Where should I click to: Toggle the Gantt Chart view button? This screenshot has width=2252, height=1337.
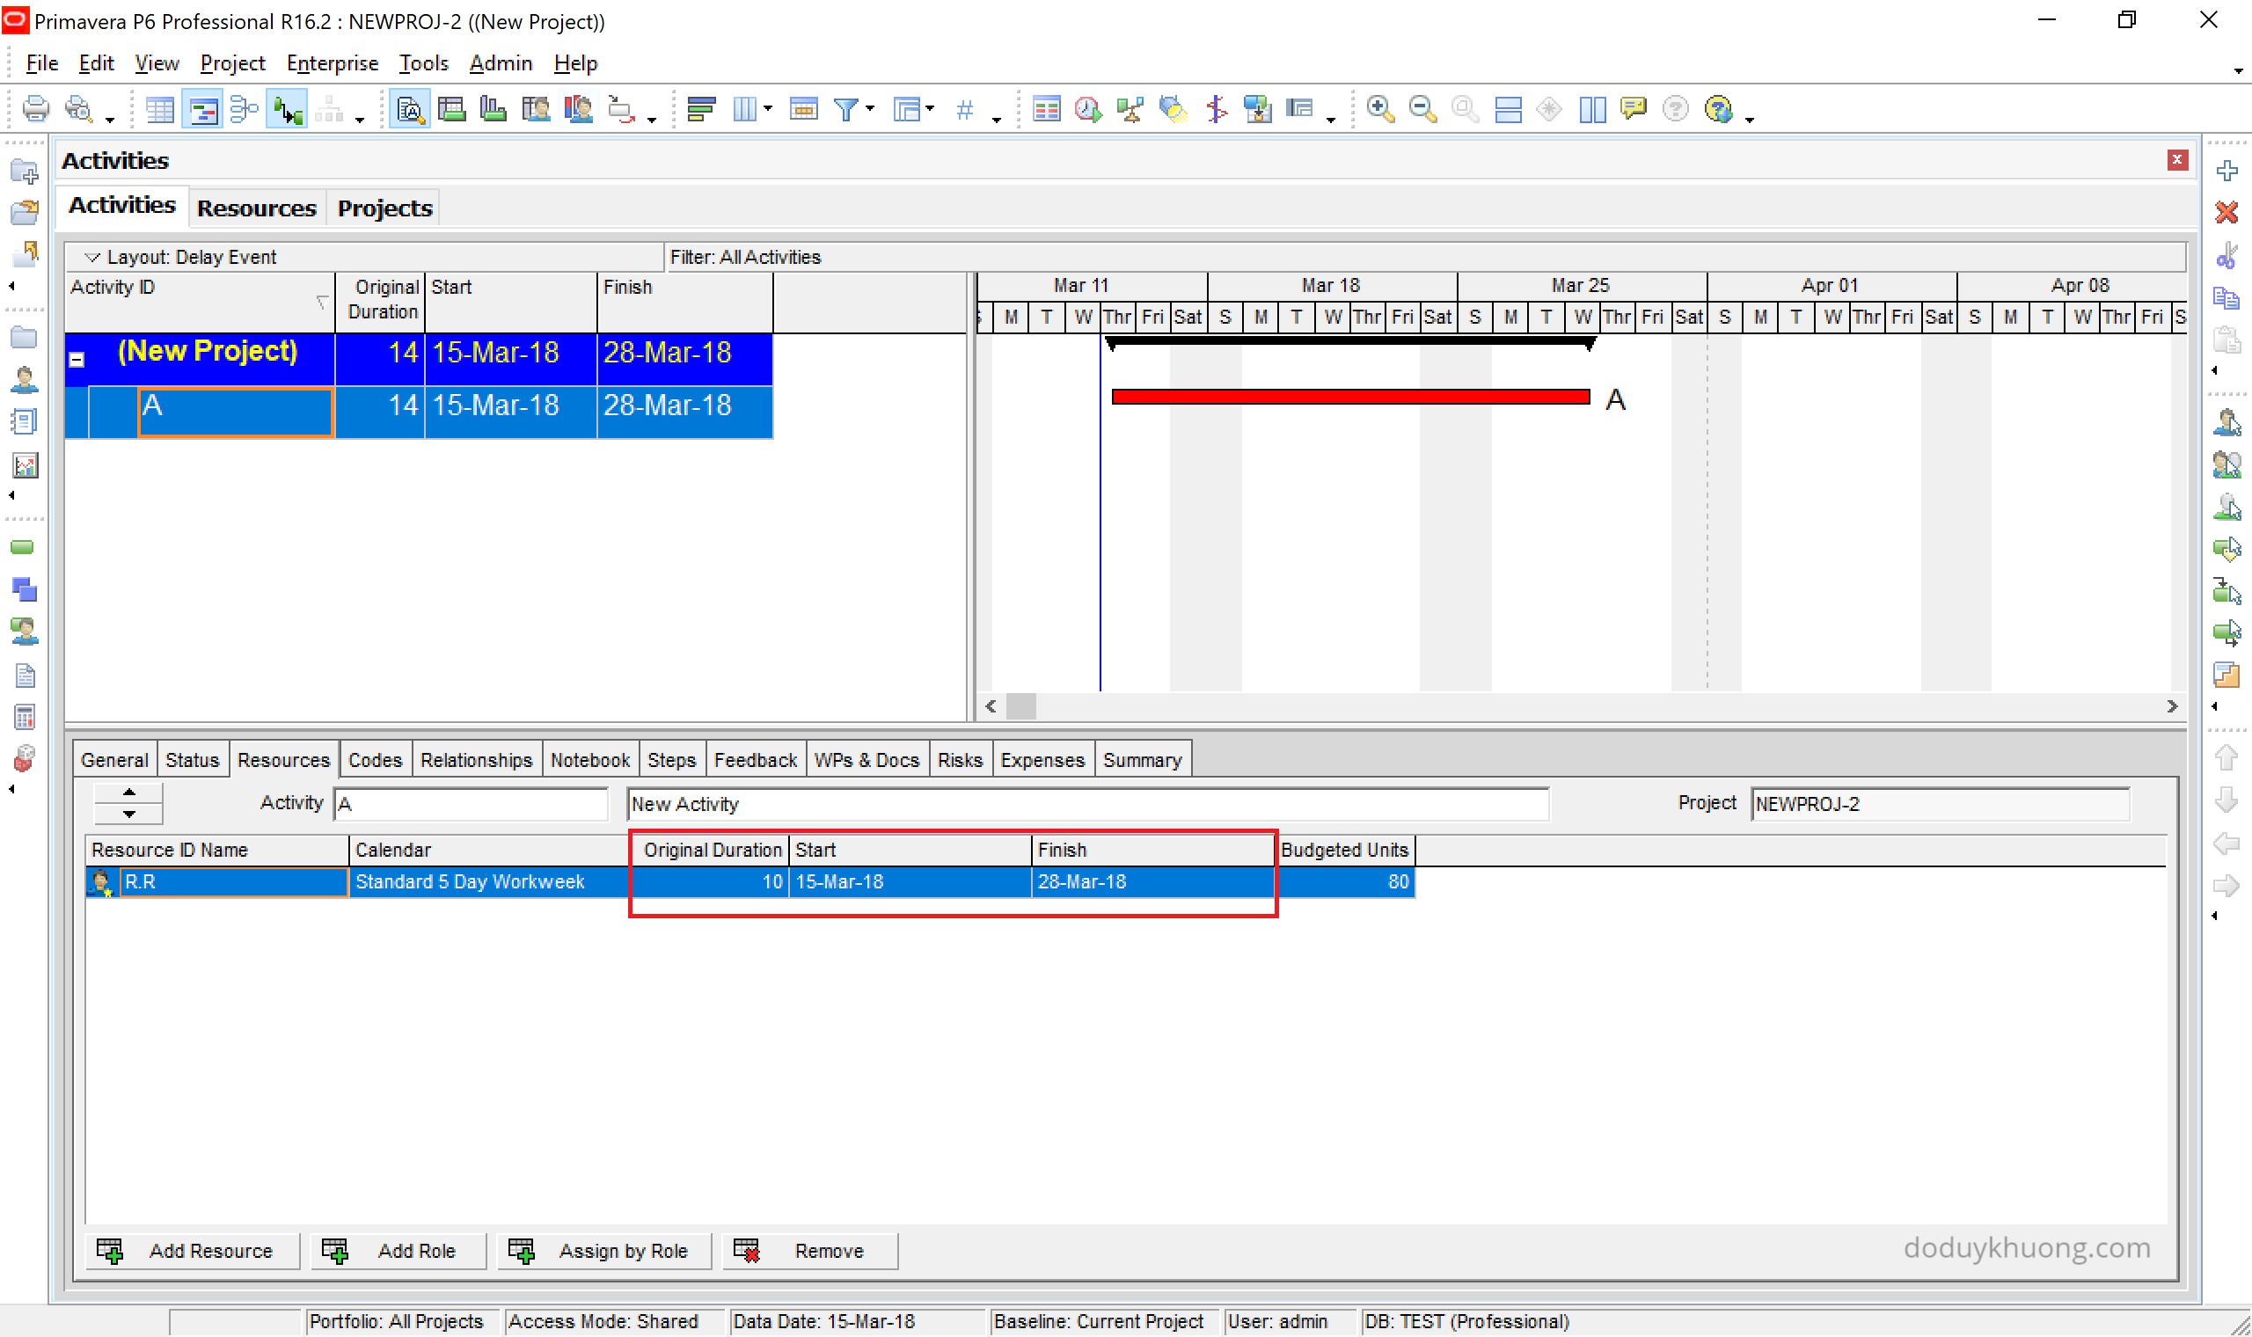(202, 109)
